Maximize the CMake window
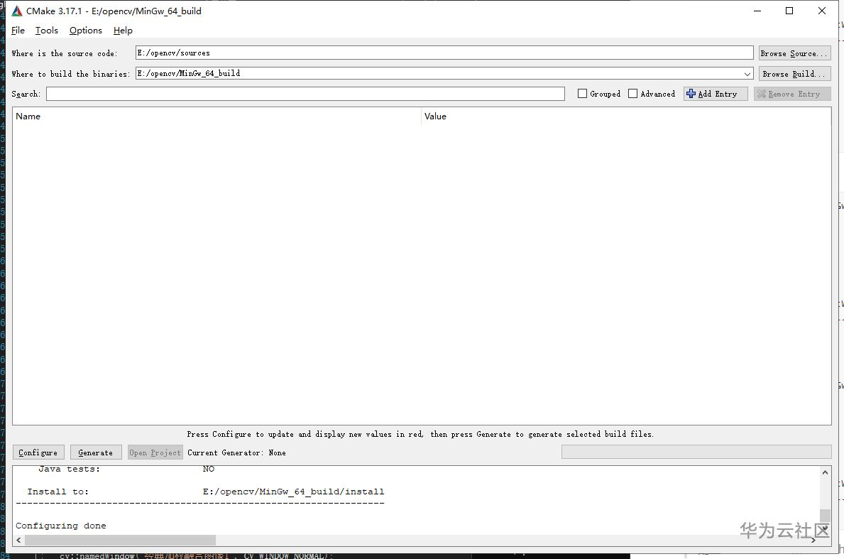The width and height of the screenshot is (844, 559). (789, 11)
